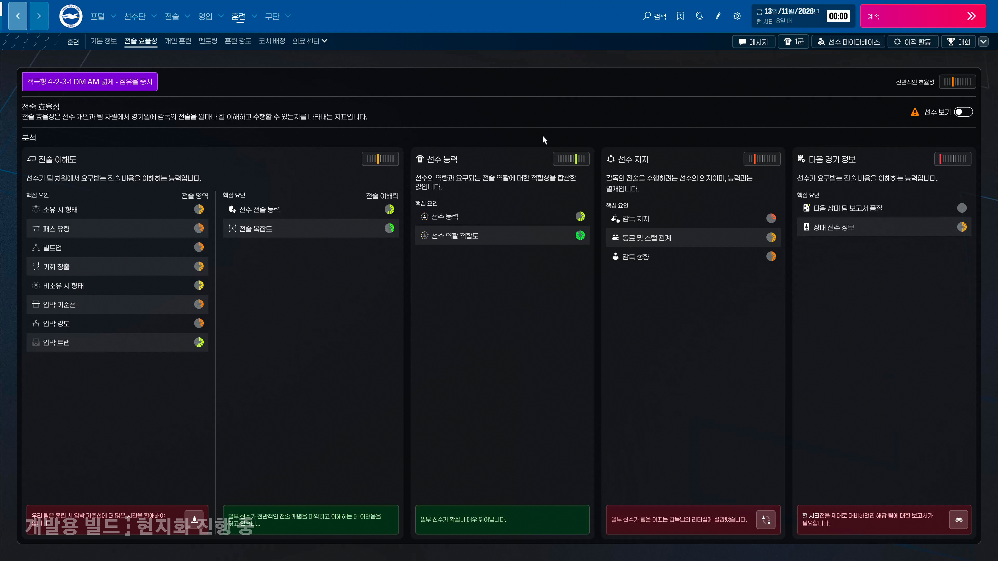Image resolution: width=998 pixels, height=561 pixels.
Task: Open the settings gear icon
Action: 737,16
